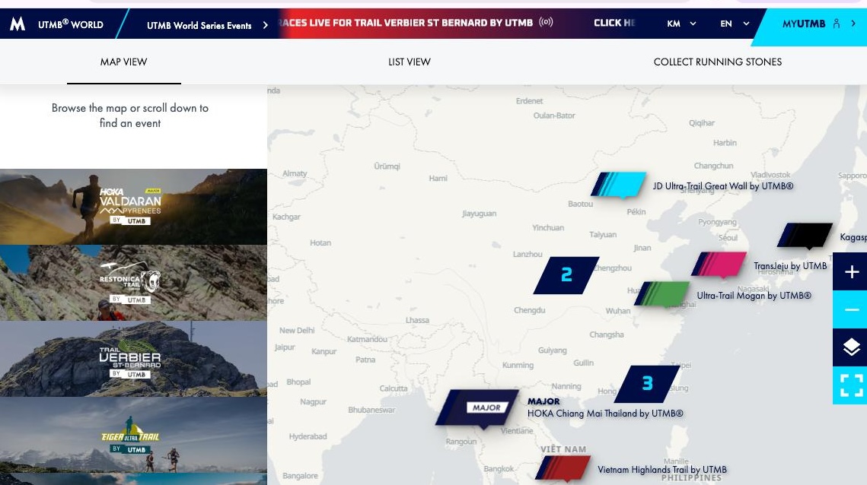Open the MyUTMB account button
Image resolution: width=867 pixels, height=485 pixels.
click(811, 24)
